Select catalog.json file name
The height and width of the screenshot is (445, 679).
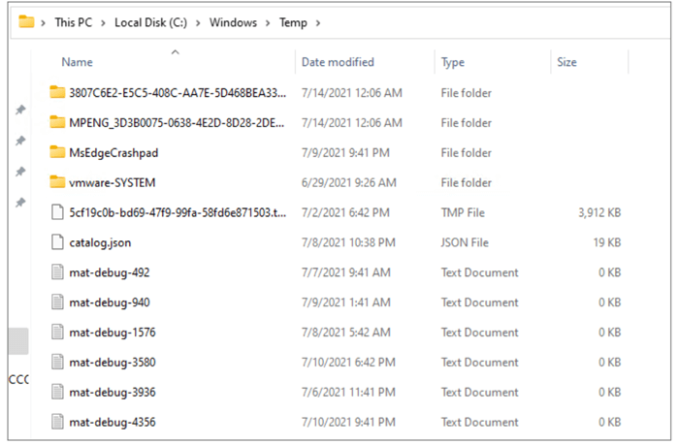pyautogui.click(x=100, y=242)
